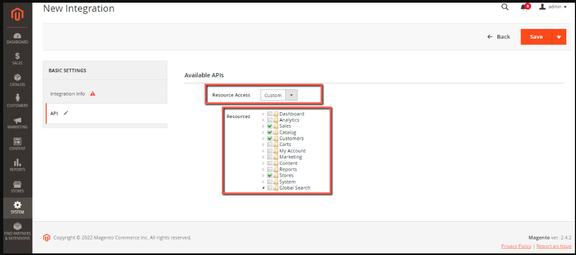Expand the Analytics tree node
Screen dimensions: 576x255
(263, 120)
